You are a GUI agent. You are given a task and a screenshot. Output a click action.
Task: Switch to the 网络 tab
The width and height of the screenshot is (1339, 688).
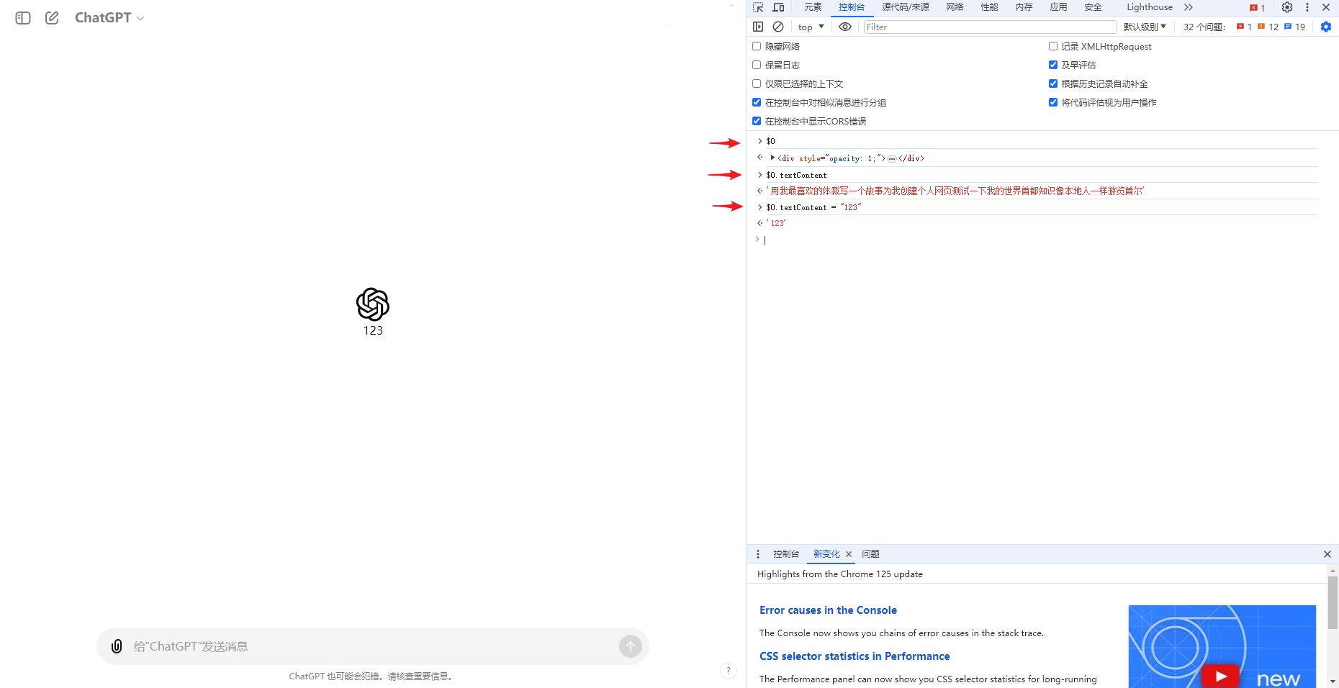[955, 7]
